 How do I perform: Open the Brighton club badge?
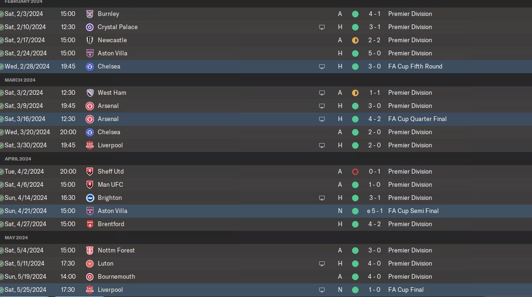90,198
